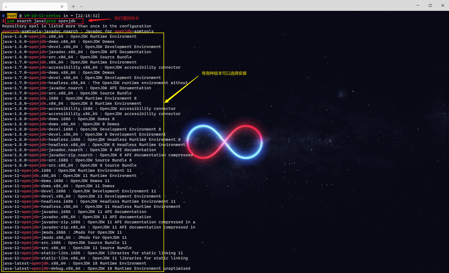Screen dimensions: 449x273
Task: Click the java-1.6.0-openjdk.x86_64 Runtime Environment line
Action: tap(69, 36)
